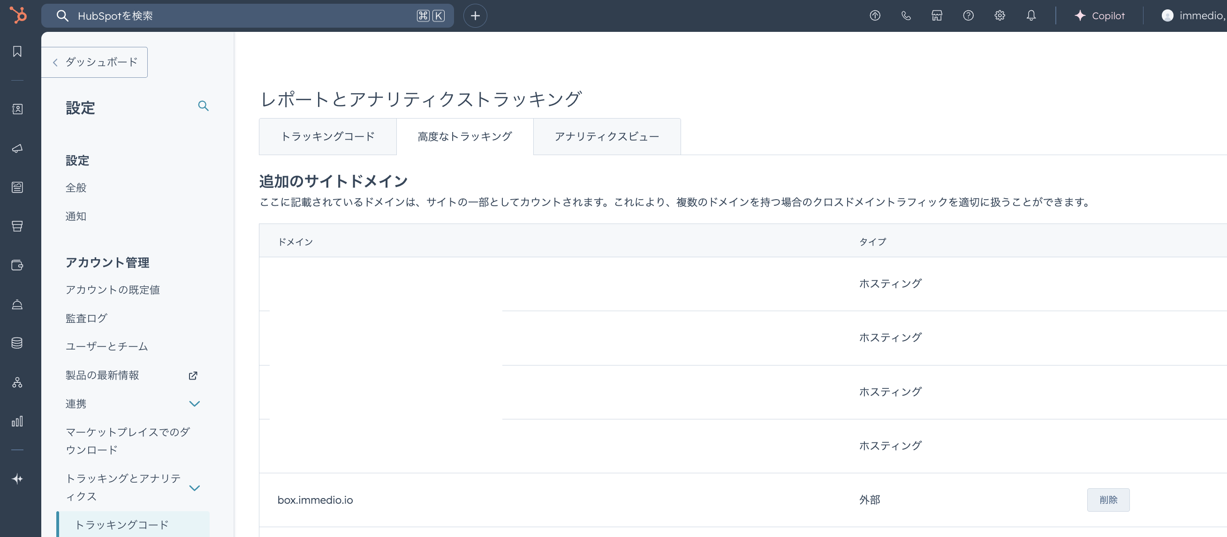The width and height of the screenshot is (1227, 537).
Task: Click the HubSpot sprocket logo
Action: click(19, 15)
